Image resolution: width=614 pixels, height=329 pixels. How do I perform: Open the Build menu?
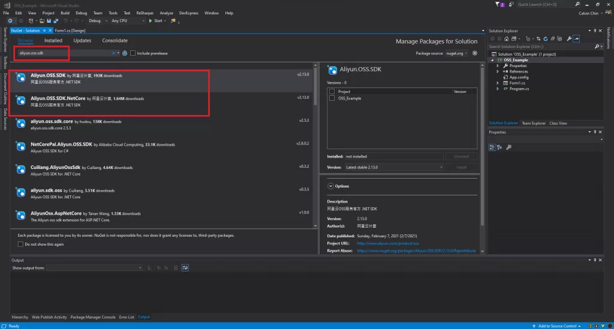point(65,13)
